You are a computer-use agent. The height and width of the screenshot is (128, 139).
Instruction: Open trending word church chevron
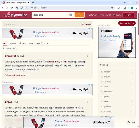click(x=132, y=72)
